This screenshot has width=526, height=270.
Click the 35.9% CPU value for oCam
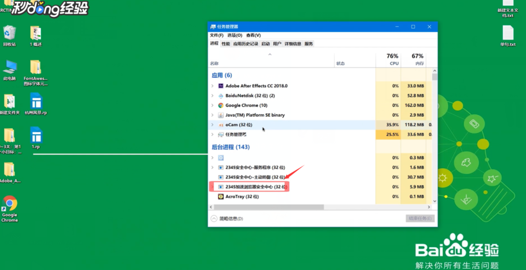click(392, 125)
